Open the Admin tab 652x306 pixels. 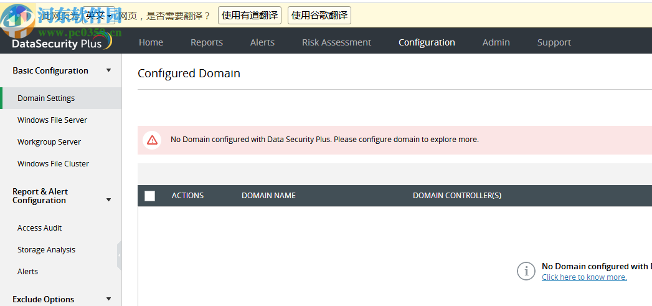pos(496,42)
